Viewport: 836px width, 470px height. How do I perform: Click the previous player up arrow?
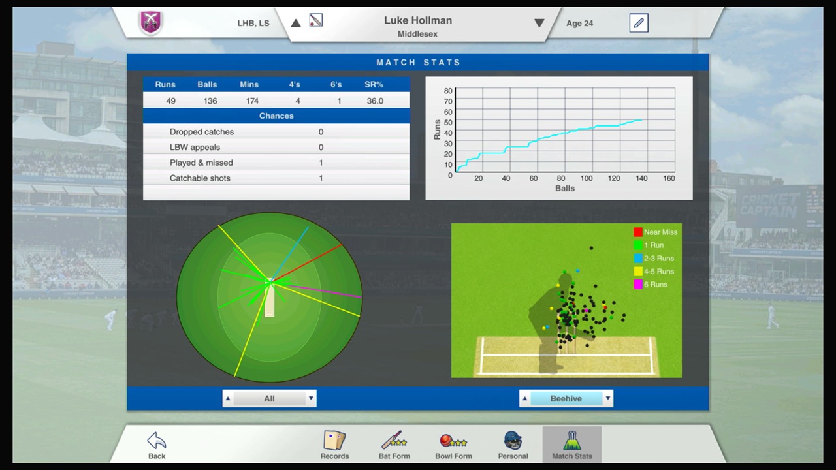[x=296, y=22]
